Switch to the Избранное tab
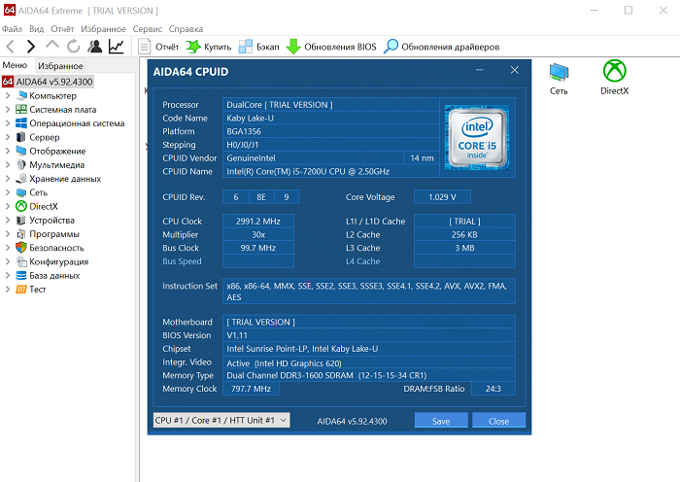The height and width of the screenshot is (482, 680). click(x=60, y=65)
